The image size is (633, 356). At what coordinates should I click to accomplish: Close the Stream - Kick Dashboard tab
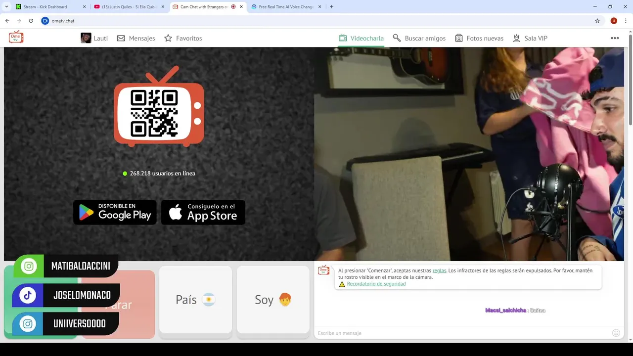point(84,7)
